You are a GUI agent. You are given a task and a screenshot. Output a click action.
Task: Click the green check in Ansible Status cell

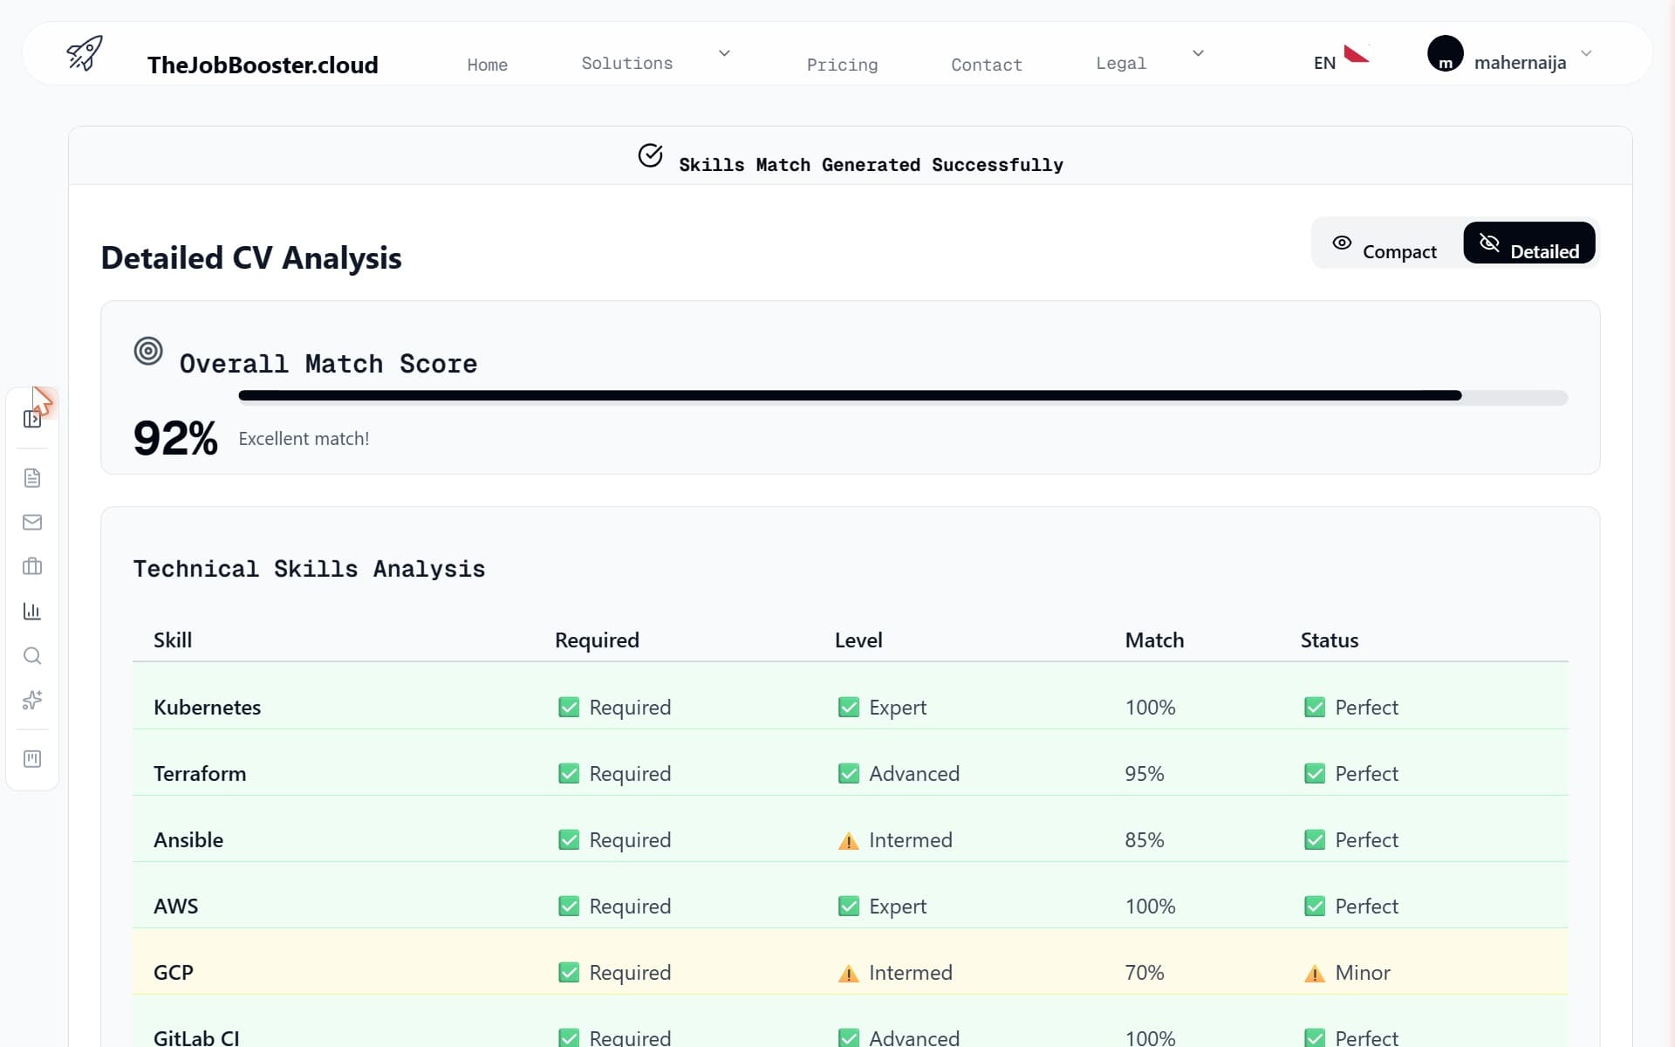[x=1315, y=839]
